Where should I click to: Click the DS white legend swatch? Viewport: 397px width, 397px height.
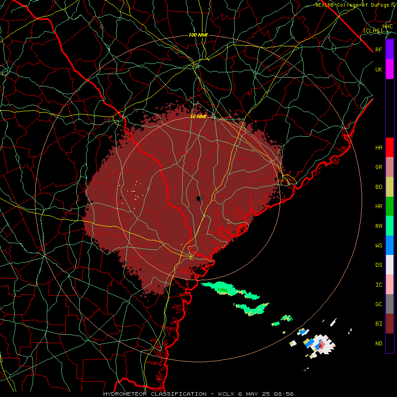390,265
